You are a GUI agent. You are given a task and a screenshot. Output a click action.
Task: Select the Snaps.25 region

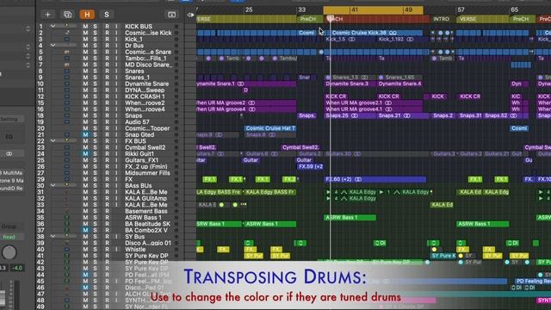350,115
